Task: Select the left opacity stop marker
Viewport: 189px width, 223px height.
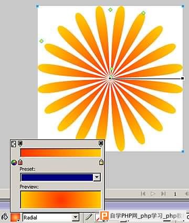Action: 20,144
